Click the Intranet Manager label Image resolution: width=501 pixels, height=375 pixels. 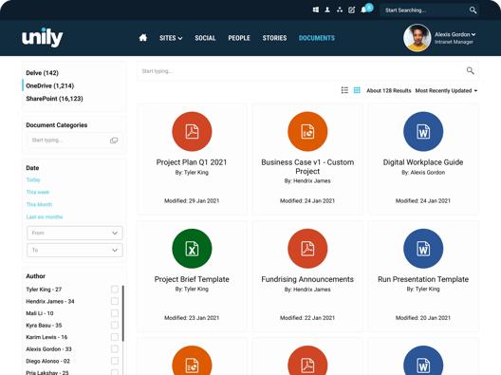click(x=454, y=42)
